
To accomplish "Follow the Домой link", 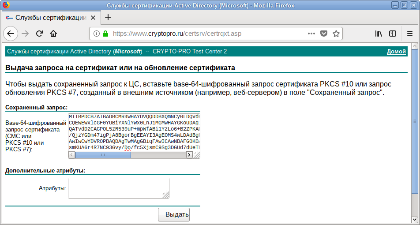I will click(396, 52).
